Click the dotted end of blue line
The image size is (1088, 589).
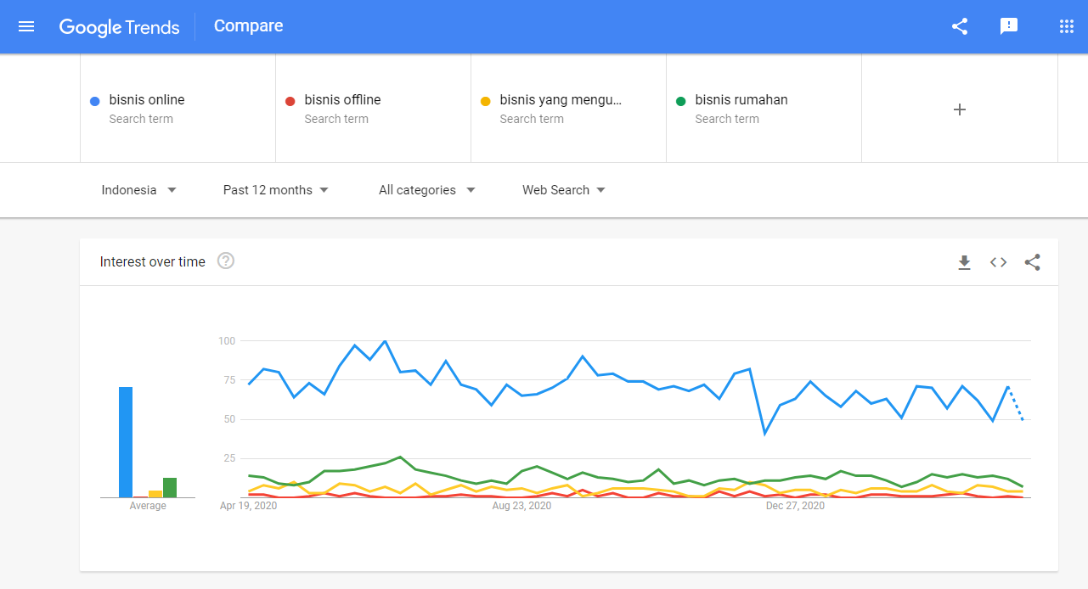[x=1016, y=404]
